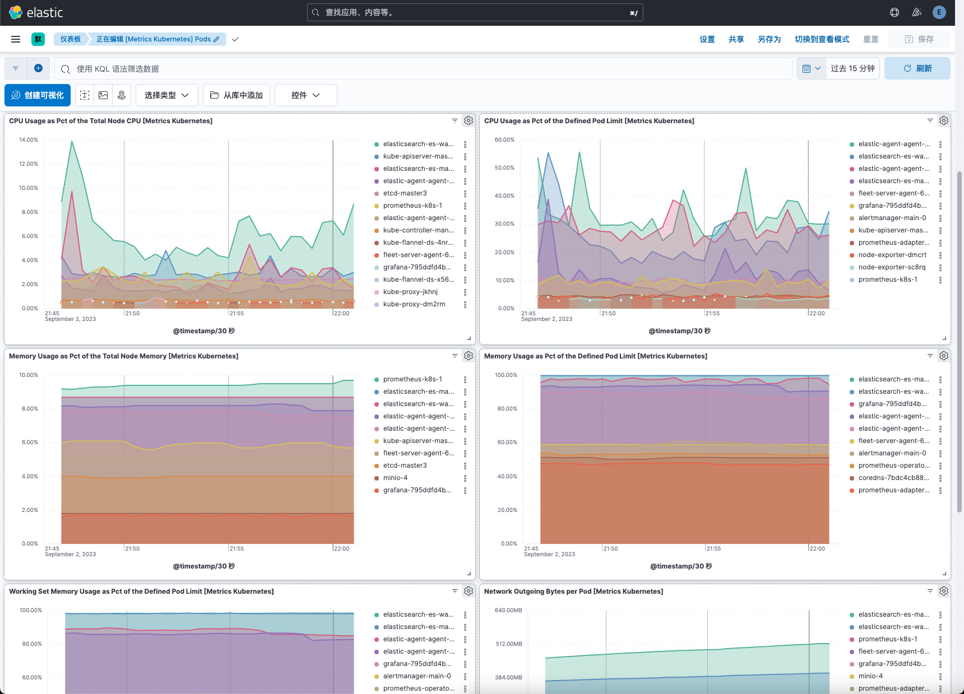Click filter icon on Working Set Memory panel
Screen dimensions: 964x694
click(455, 591)
